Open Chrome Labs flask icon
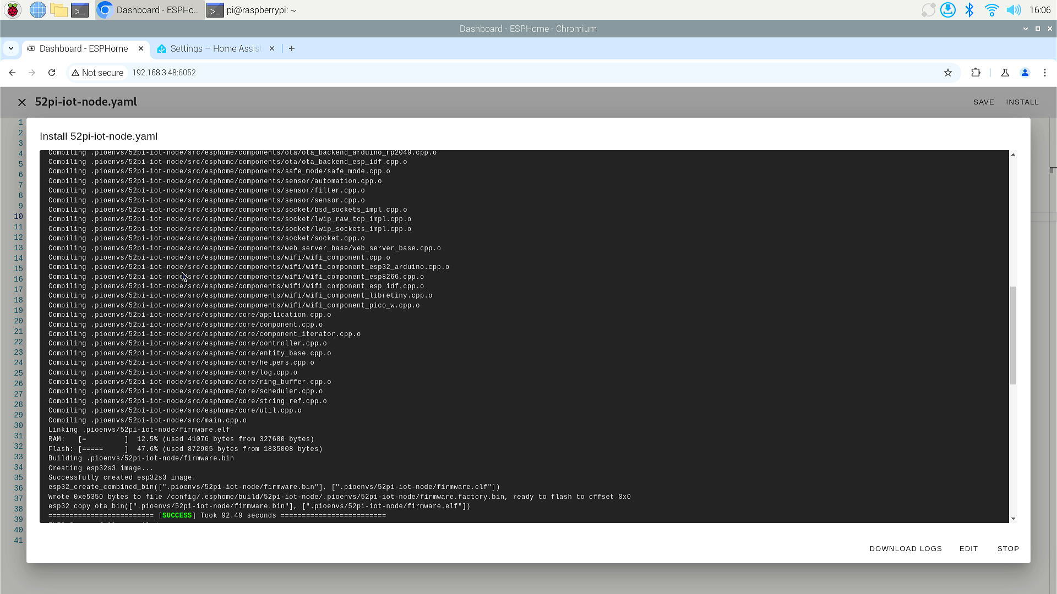Screen dimensions: 1057x594 (x=1005, y=73)
